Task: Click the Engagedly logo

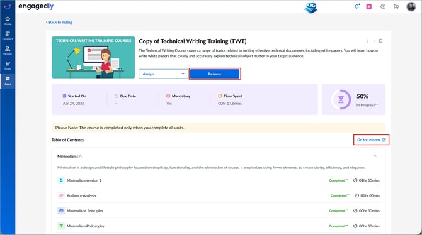Action: pyautogui.click(x=36, y=6)
